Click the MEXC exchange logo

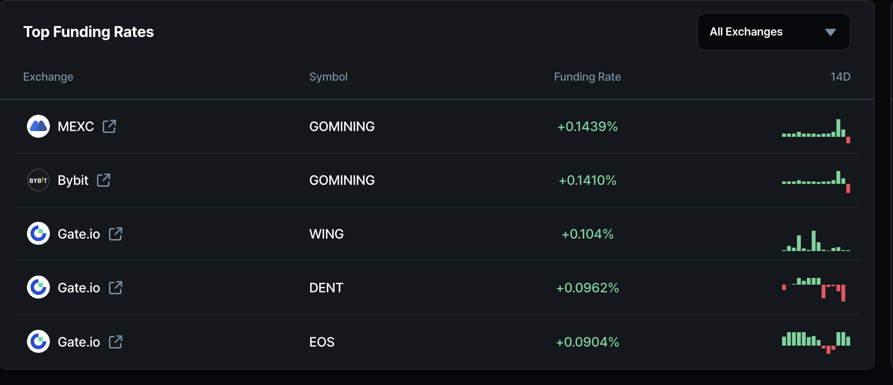38,126
